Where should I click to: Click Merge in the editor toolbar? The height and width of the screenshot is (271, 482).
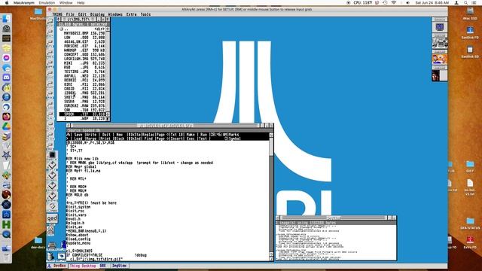tap(92, 139)
